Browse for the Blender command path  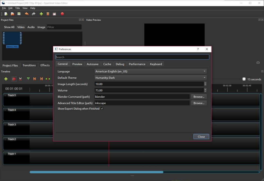(x=199, y=97)
